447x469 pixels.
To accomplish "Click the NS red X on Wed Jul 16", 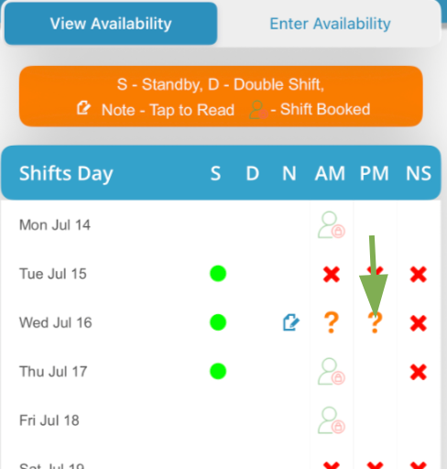I will pyautogui.click(x=419, y=323).
